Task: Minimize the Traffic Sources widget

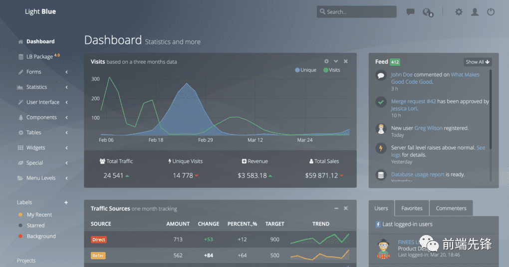Action: tap(336, 208)
